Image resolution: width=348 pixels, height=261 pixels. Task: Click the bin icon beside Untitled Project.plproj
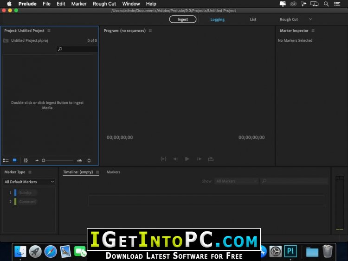click(x=6, y=41)
